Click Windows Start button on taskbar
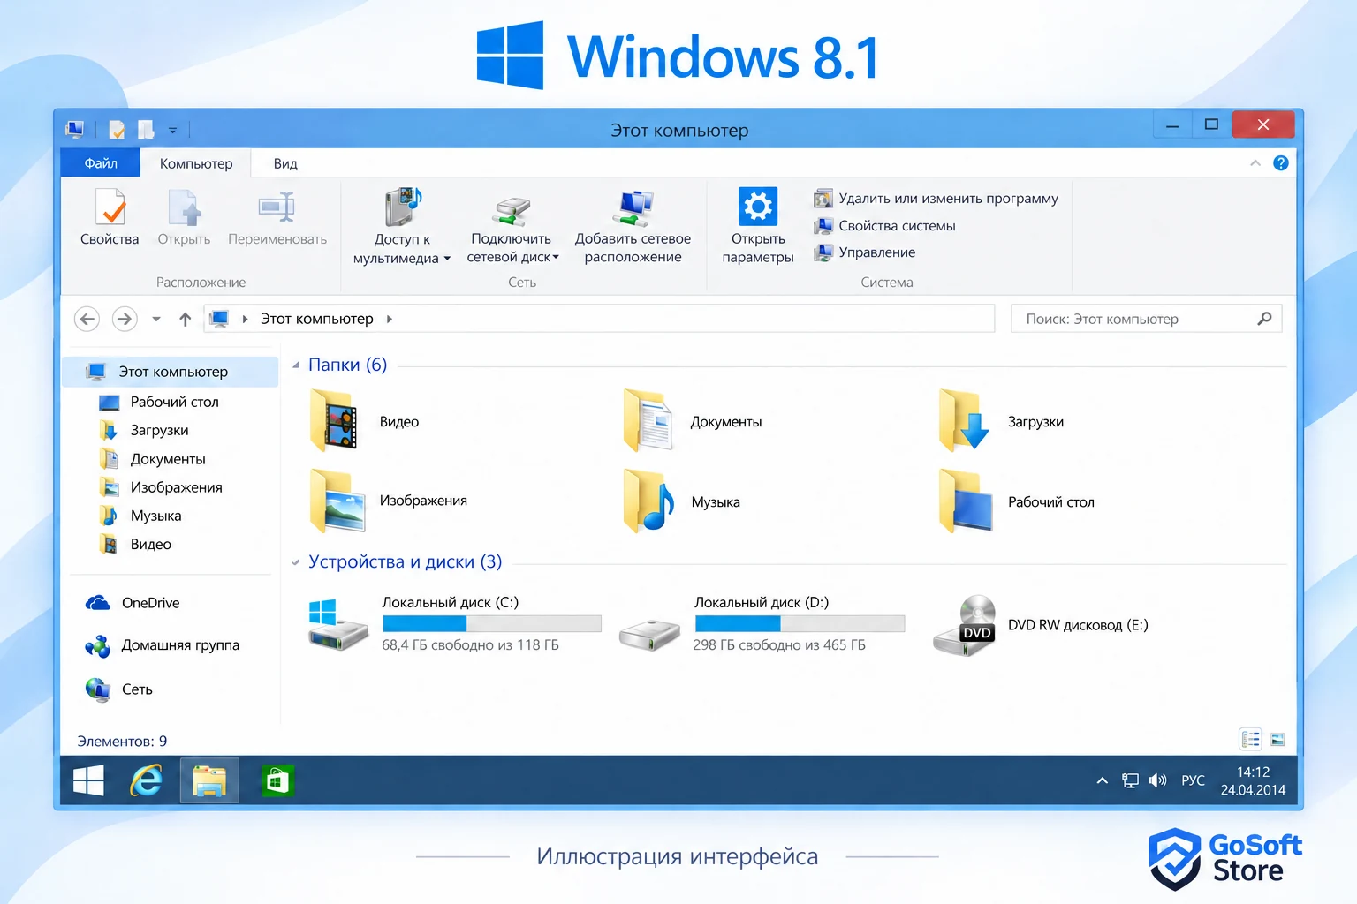1357x904 pixels. click(88, 780)
